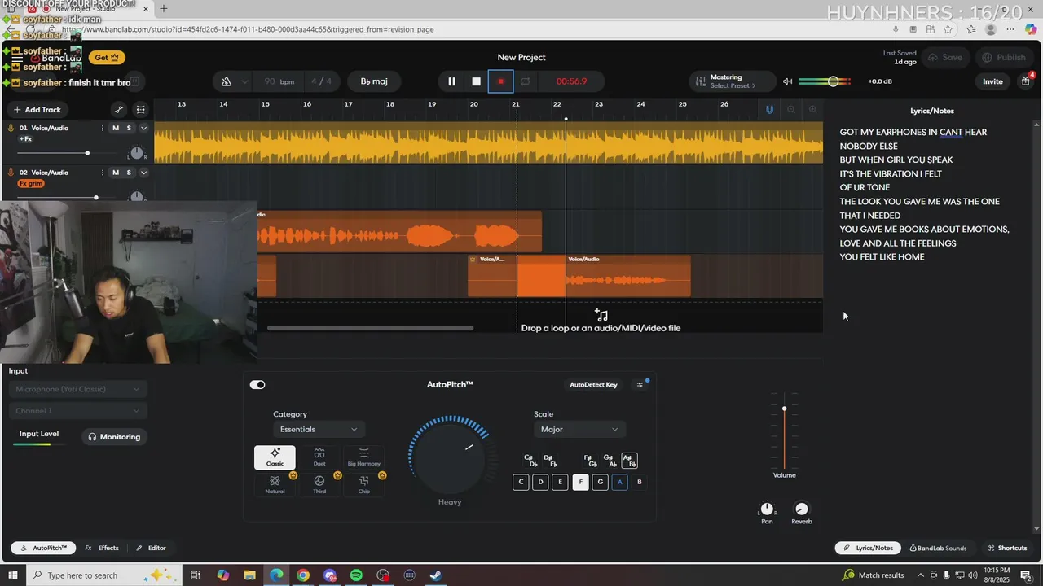
Task: Open the BandLab Sounds tab
Action: [x=938, y=548]
